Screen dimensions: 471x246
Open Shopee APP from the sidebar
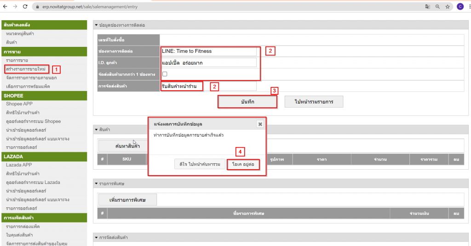[x=19, y=104]
